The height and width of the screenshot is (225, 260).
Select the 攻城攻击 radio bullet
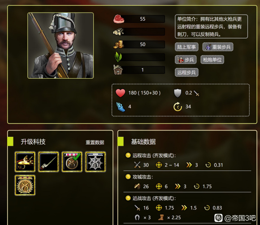pyautogui.click(x=128, y=177)
